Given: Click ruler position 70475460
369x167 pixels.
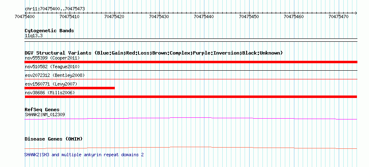Looking at the screenshot, I should click(294, 17).
